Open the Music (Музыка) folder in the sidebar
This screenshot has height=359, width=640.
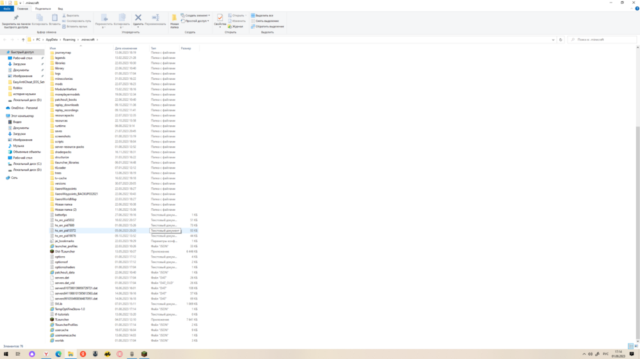19,146
